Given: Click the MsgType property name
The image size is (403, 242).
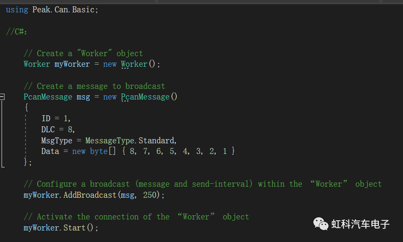Looking at the screenshot, I should (57, 140).
